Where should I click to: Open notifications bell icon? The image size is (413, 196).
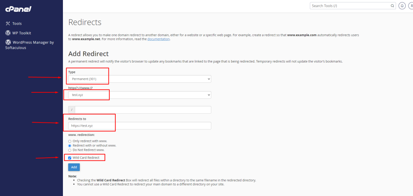click(x=402, y=6)
